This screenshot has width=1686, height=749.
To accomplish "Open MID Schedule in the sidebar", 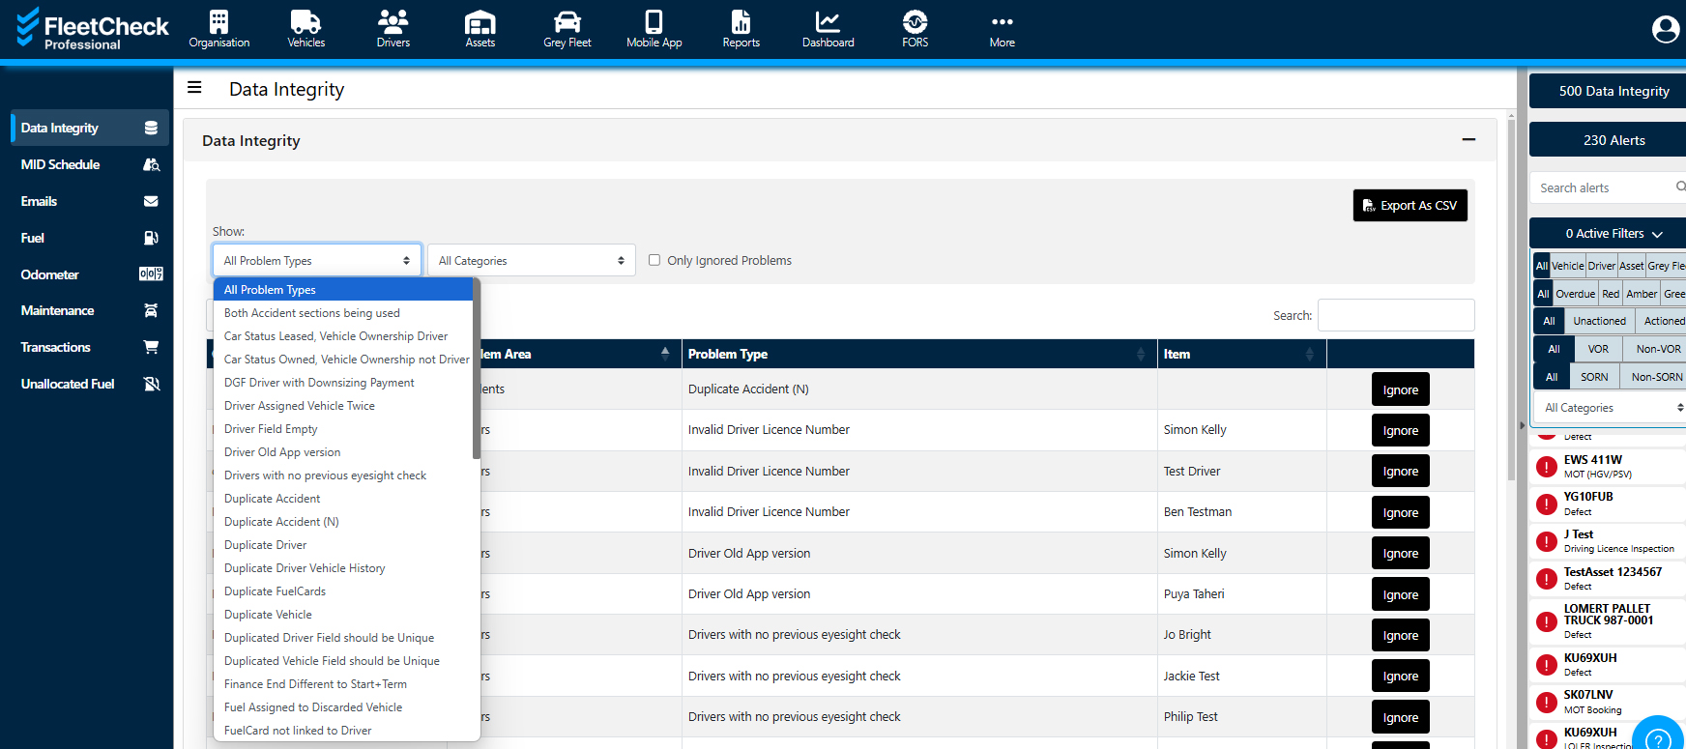I will 90,164.
